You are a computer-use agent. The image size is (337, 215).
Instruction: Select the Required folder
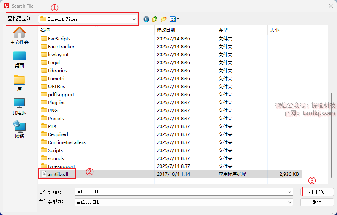point(58,134)
